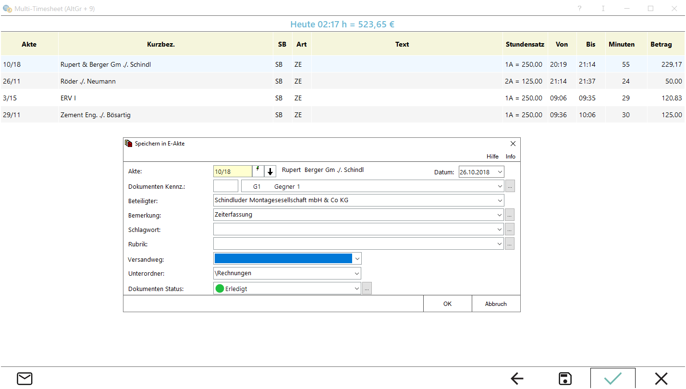Close the Speichern in E-Akte dialog
This screenshot has height=389, width=686.
click(513, 144)
